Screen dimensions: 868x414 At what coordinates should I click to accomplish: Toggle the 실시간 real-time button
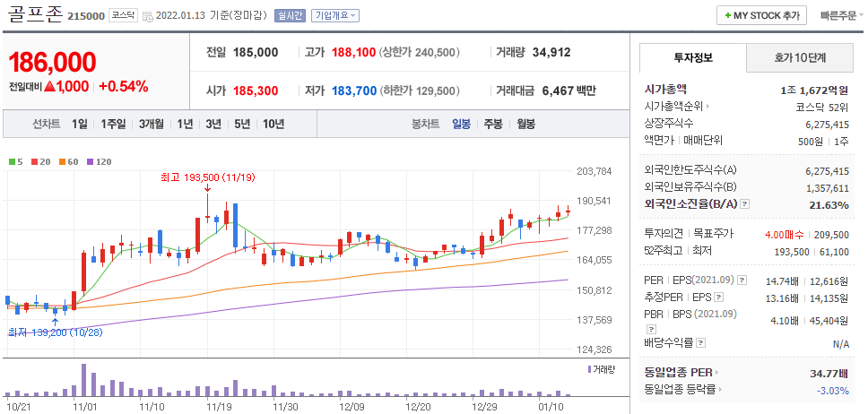pyautogui.click(x=290, y=15)
